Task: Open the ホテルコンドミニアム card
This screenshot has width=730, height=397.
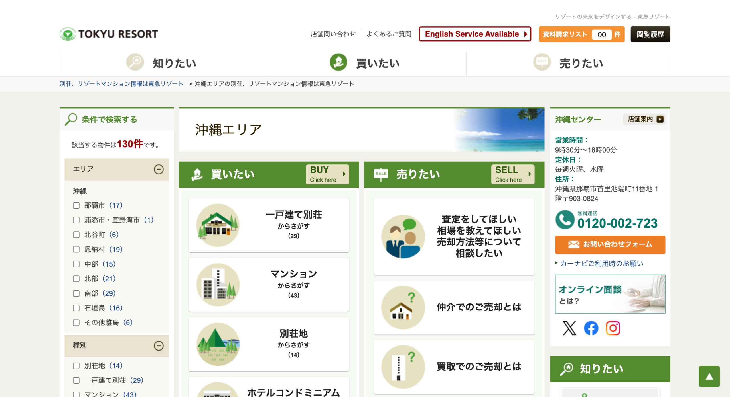Action: tap(269, 387)
